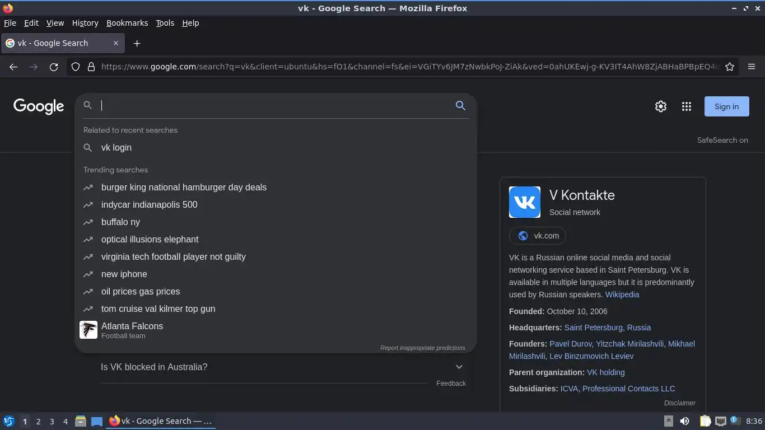Open the tracking protection shield icon
The image size is (765, 430).
pos(76,67)
